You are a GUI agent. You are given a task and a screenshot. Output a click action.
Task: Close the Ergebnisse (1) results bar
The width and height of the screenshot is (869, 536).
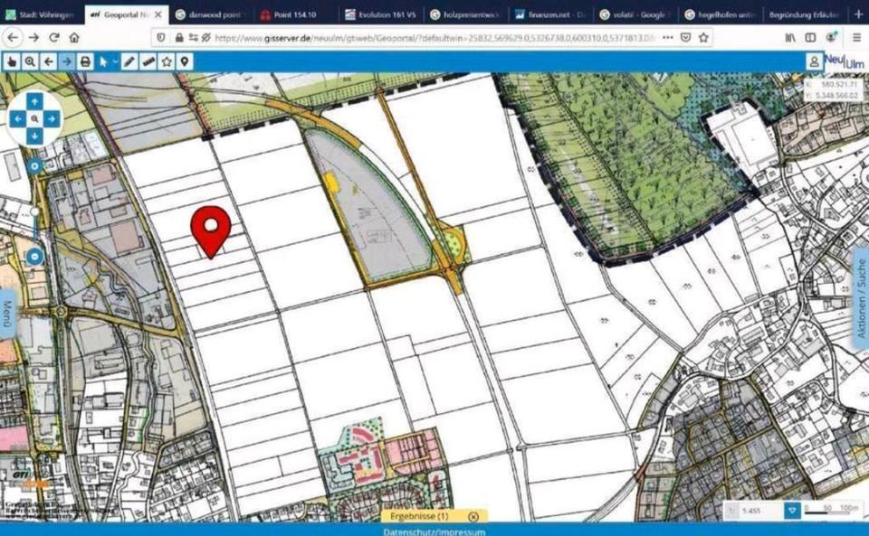(x=473, y=516)
